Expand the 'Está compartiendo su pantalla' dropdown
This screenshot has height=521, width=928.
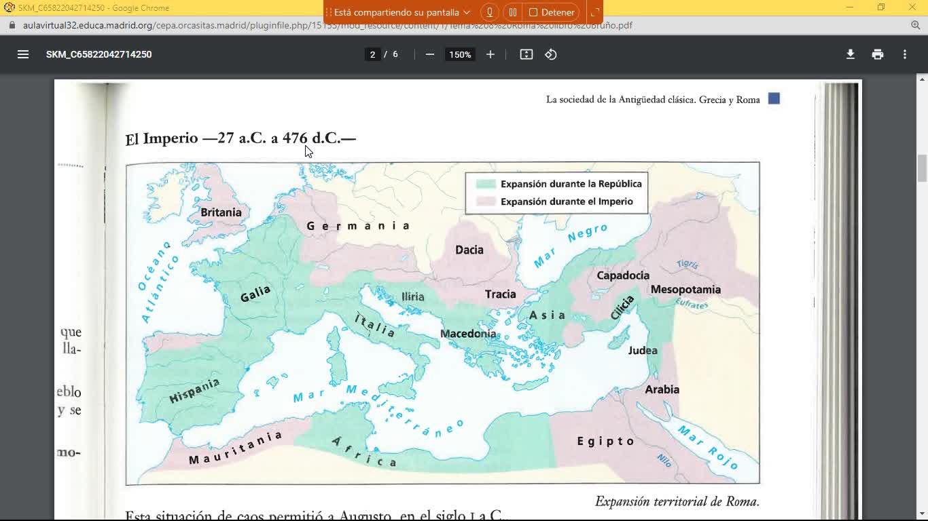coord(467,12)
